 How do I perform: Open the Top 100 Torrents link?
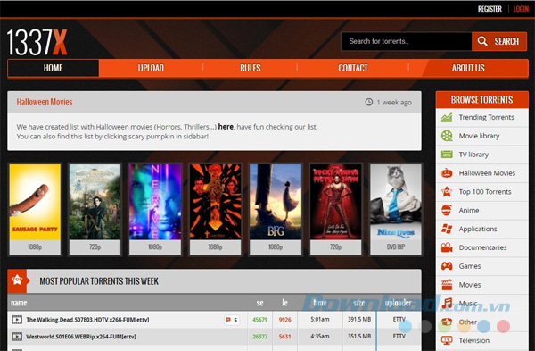[x=485, y=192]
